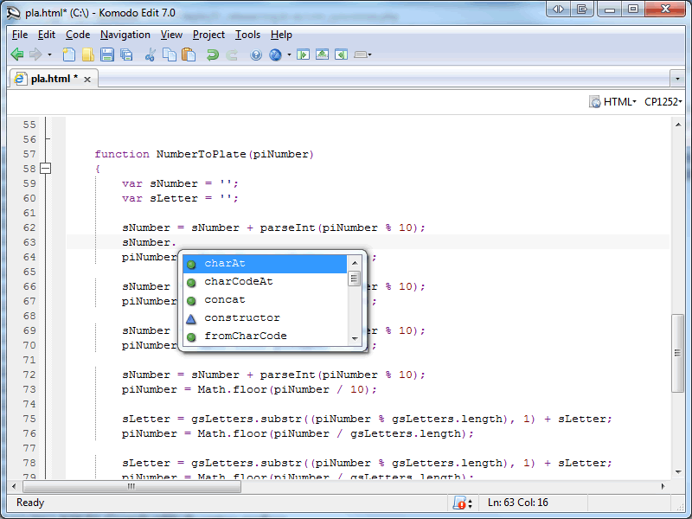692x519 pixels.
Task: Open the dropdown next to globe icon
Action: coord(289,55)
